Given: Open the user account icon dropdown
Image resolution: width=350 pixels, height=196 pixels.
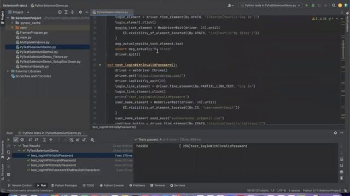Looking at the screenshot, I should click(x=231, y=5).
